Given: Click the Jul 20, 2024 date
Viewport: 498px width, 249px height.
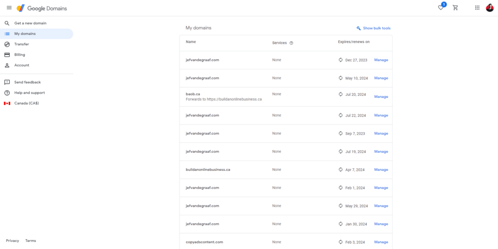Looking at the screenshot, I should [356, 94].
